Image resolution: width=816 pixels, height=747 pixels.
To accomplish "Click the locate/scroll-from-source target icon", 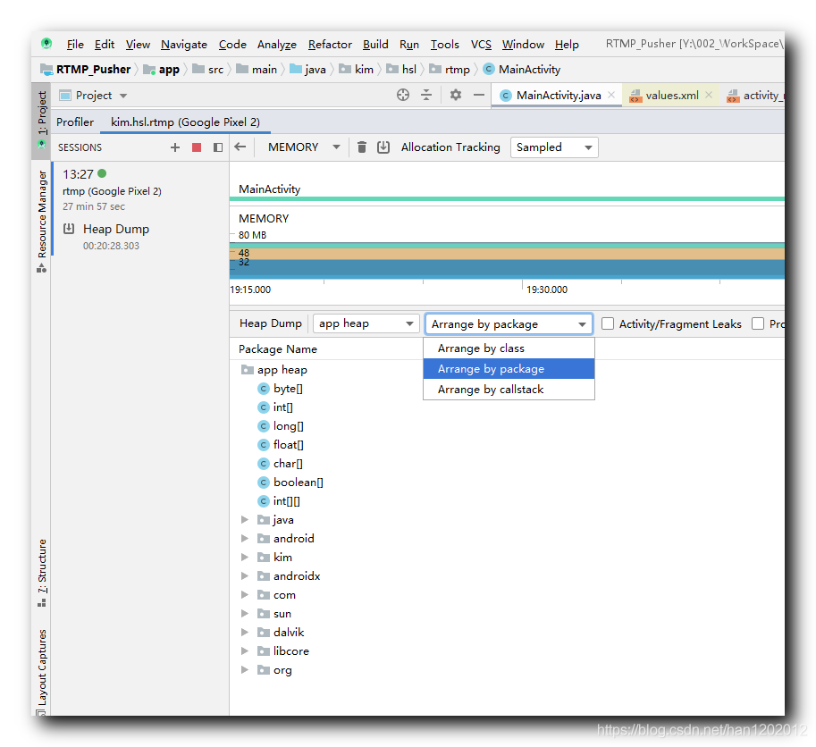I will [403, 96].
